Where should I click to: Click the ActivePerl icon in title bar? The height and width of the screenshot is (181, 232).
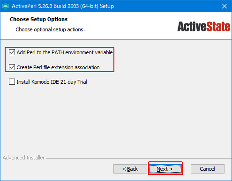pyautogui.click(x=6, y=6)
